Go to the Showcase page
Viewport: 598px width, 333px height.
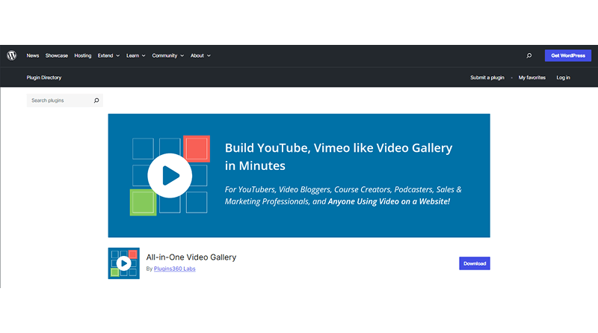click(57, 56)
